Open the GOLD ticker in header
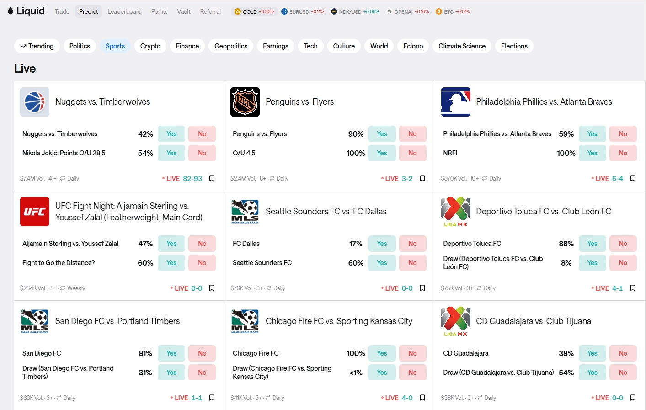The width and height of the screenshot is (646, 410). tap(254, 11)
